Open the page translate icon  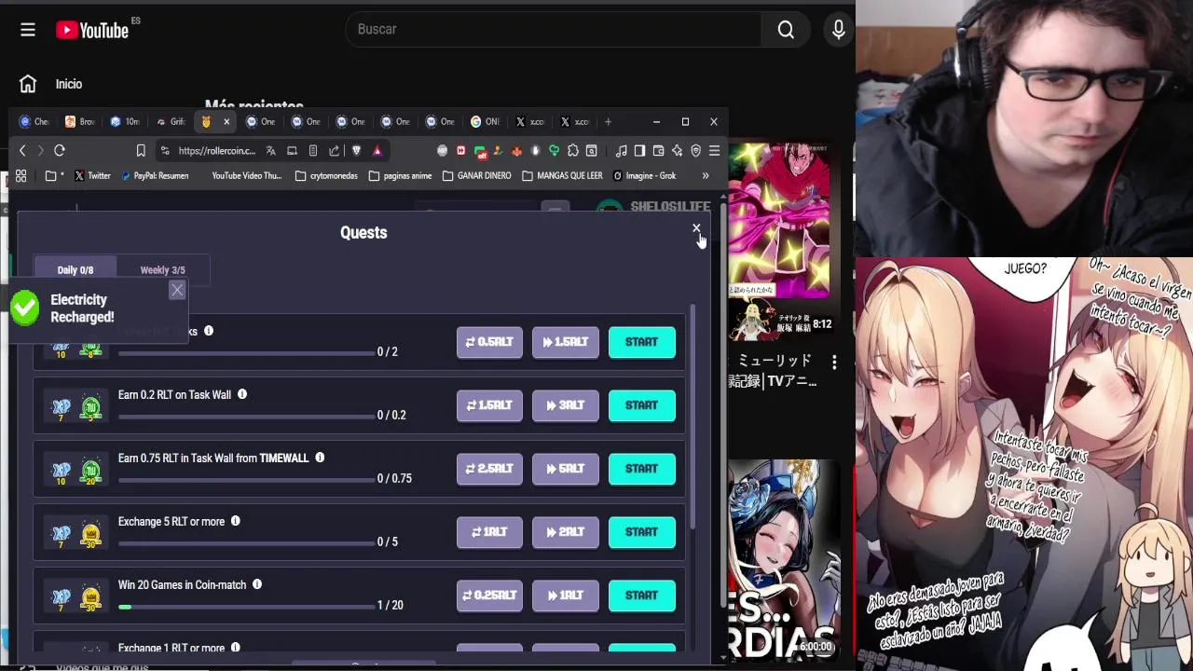click(x=270, y=150)
